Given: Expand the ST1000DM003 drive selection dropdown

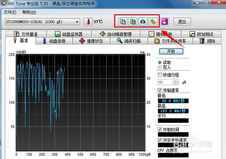Looking at the screenshot, I should [77, 22].
